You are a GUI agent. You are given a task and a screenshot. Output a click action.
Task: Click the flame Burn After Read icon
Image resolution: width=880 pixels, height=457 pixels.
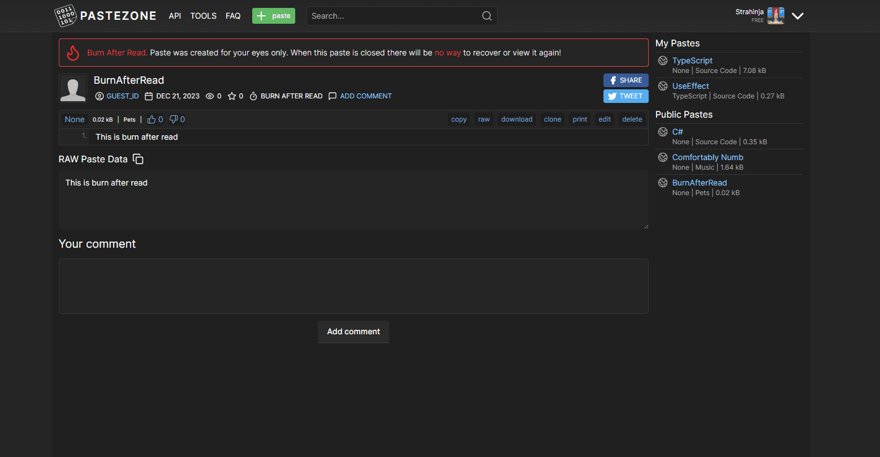click(73, 53)
